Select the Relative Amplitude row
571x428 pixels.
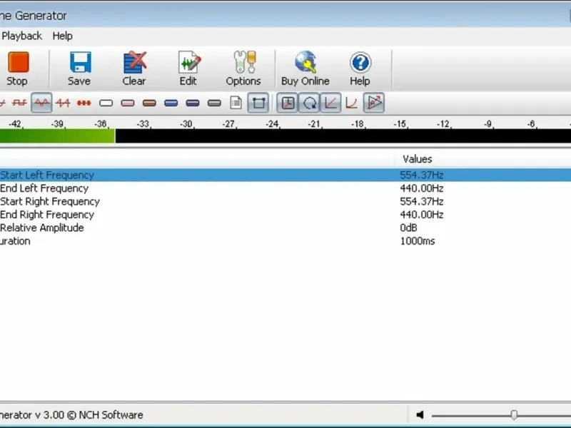pos(285,228)
